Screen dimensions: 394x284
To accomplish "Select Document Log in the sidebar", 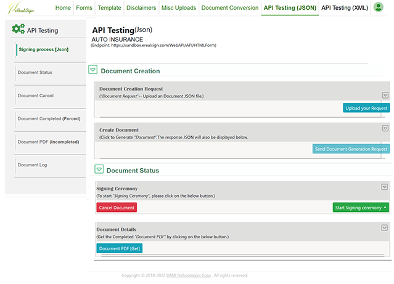I will [32, 165].
